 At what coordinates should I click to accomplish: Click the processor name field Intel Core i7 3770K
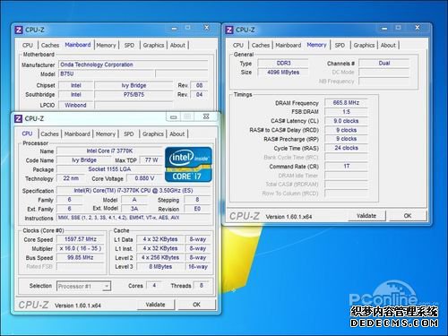[109, 151]
